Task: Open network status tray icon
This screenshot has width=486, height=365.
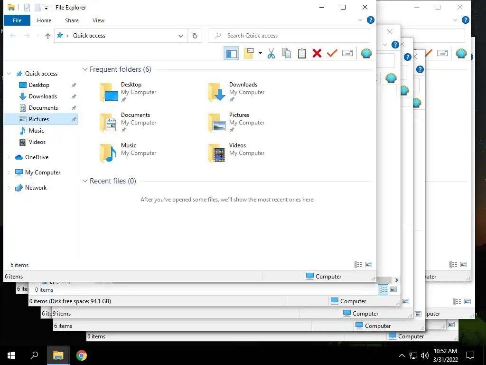Action: (413, 355)
